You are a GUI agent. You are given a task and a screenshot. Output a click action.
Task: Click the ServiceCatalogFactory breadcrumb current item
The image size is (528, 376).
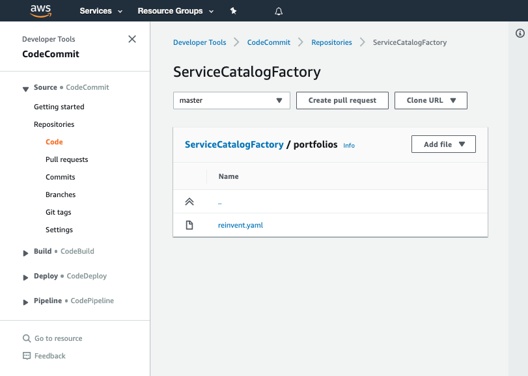coord(410,42)
